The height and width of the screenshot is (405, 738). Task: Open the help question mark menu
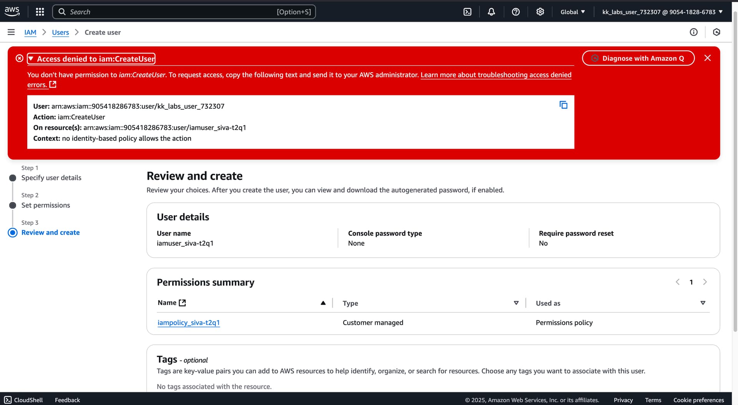click(516, 12)
